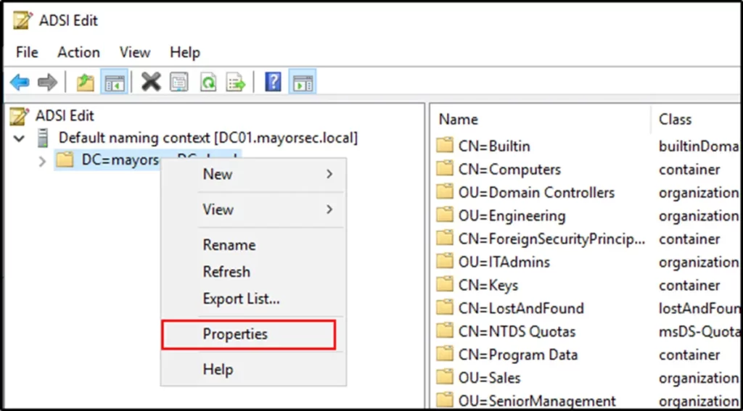Click the Delete X toolbar icon

click(x=151, y=83)
